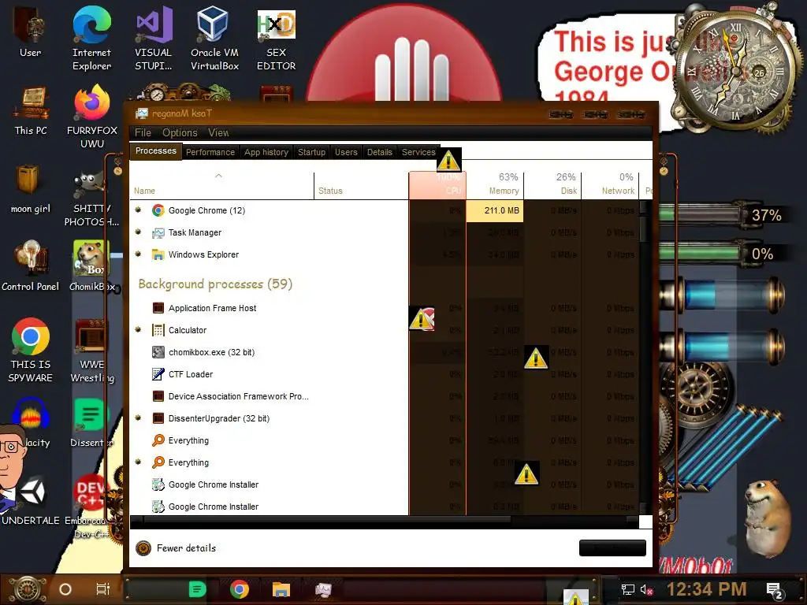
Task: Switch to the Users tab
Action: click(x=346, y=152)
